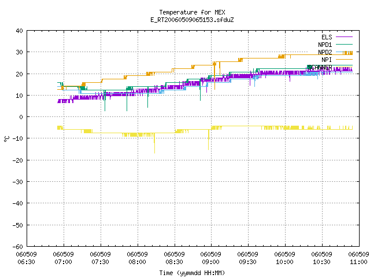Screen dimensions: 370x278
Task: Click the y-axis label -10
Action: click(18, 138)
